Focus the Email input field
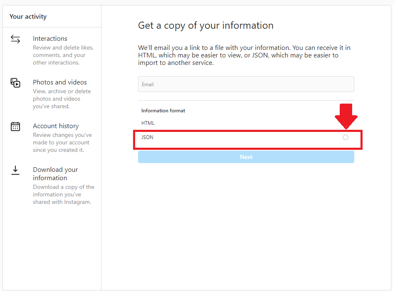Screen dimensions: 395x295 (247, 84)
